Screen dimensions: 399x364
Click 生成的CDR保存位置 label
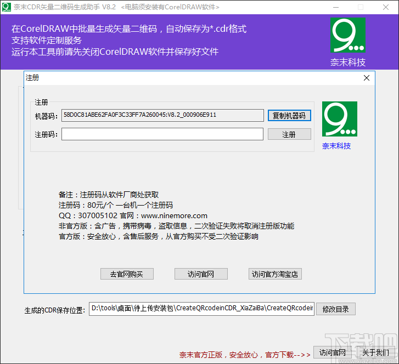click(55, 310)
